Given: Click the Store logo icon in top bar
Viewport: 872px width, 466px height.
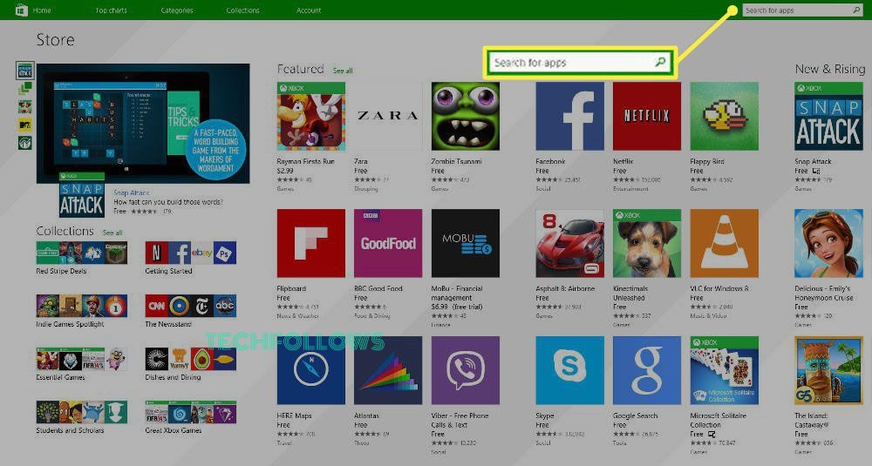Looking at the screenshot, I should coord(21,10).
